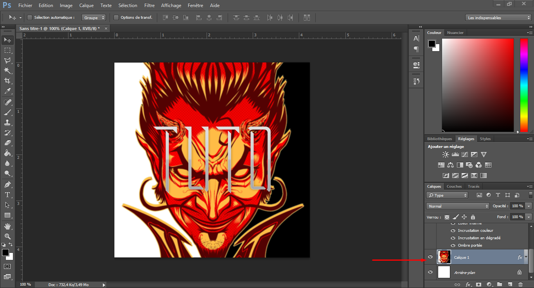This screenshot has height=288, width=534.
Task: Enable the Options de transf. checkbox
Action: [x=116, y=18]
